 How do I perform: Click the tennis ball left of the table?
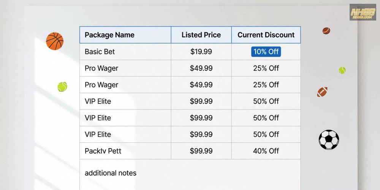click(62, 87)
